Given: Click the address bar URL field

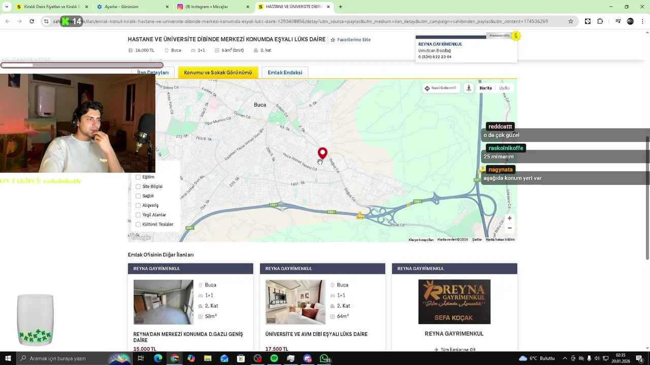Looking at the screenshot, I should [x=310, y=21].
